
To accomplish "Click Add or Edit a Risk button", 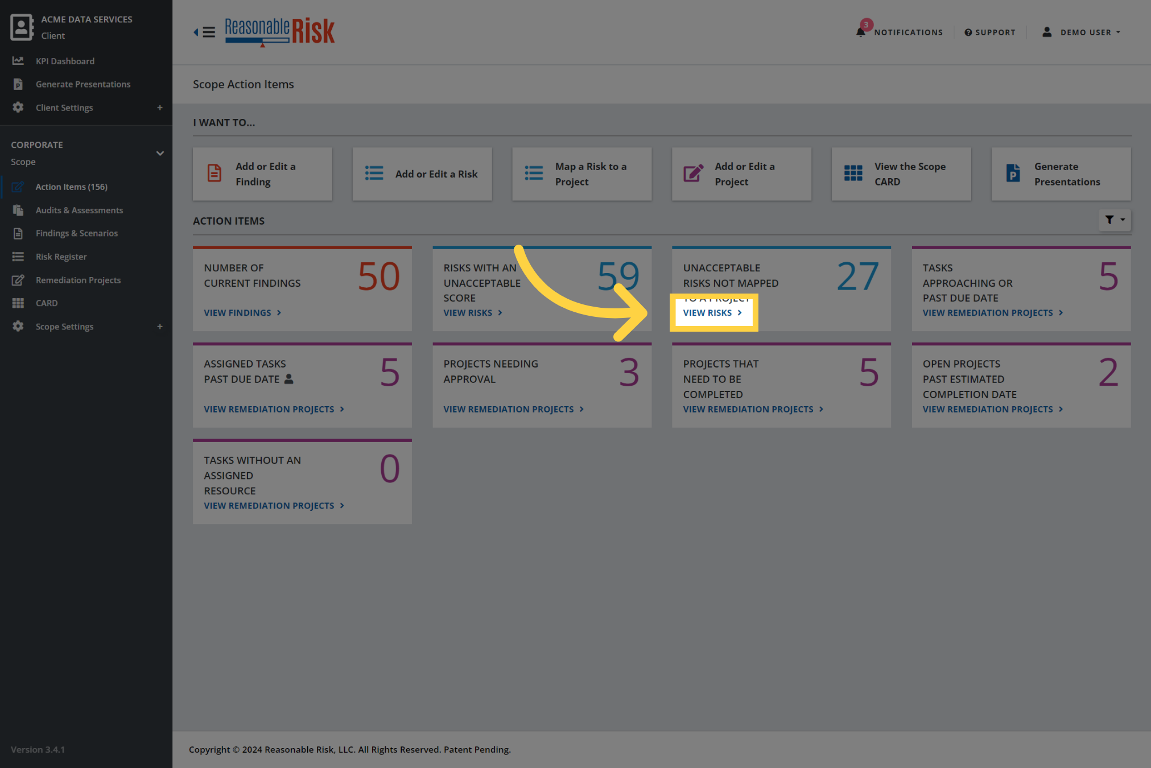I will [422, 174].
